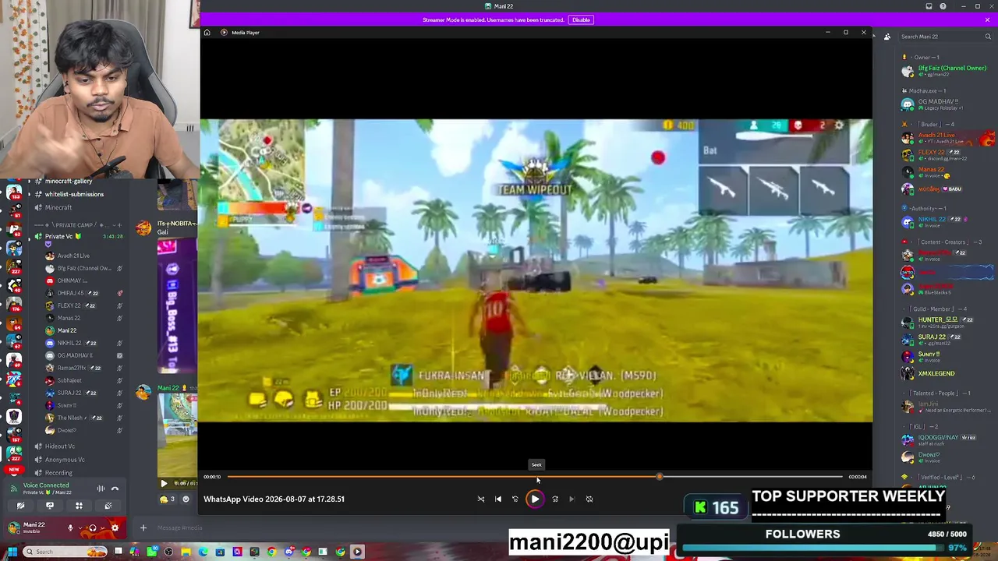Select The Nilesh in Private Vc
Viewport: 998px width, 561px height.
[x=83, y=418]
